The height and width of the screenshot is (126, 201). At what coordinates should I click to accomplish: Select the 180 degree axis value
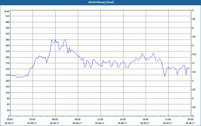tap(8, 81)
